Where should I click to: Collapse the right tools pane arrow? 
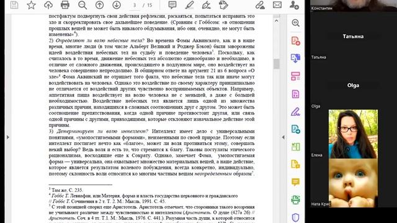point(283,138)
